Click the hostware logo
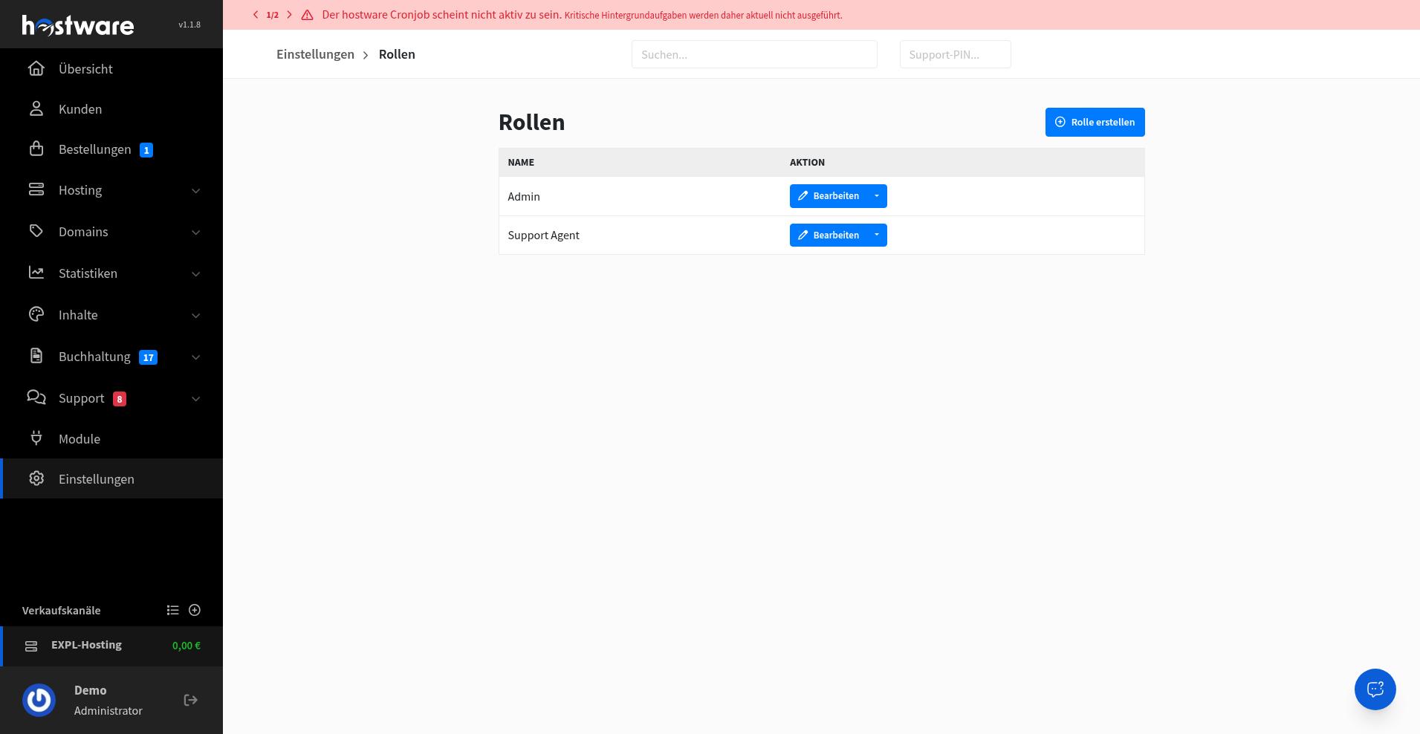Image resolution: width=1420 pixels, height=734 pixels. click(x=78, y=25)
